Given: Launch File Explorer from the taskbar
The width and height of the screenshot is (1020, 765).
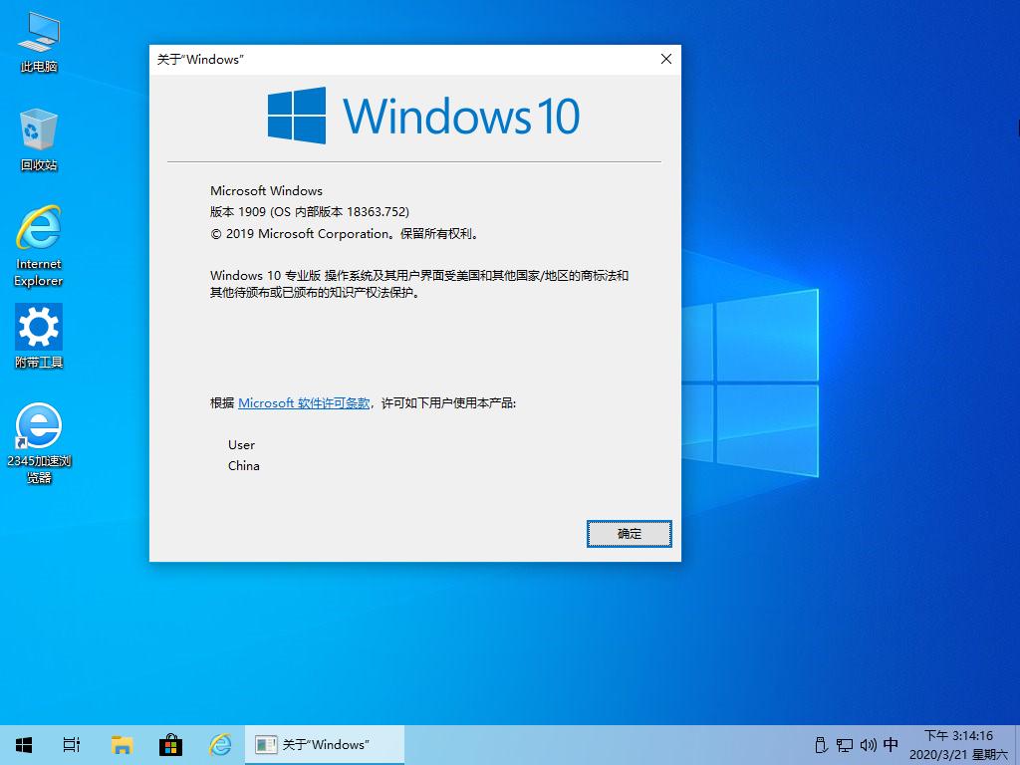Looking at the screenshot, I should pyautogui.click(x=122, y=745).
